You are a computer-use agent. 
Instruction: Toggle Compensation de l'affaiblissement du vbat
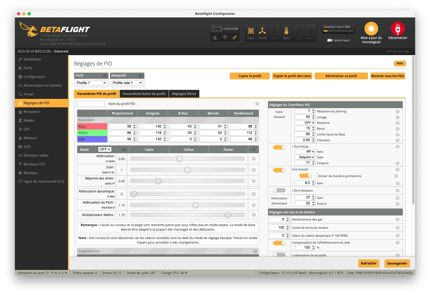click(279, 243)
